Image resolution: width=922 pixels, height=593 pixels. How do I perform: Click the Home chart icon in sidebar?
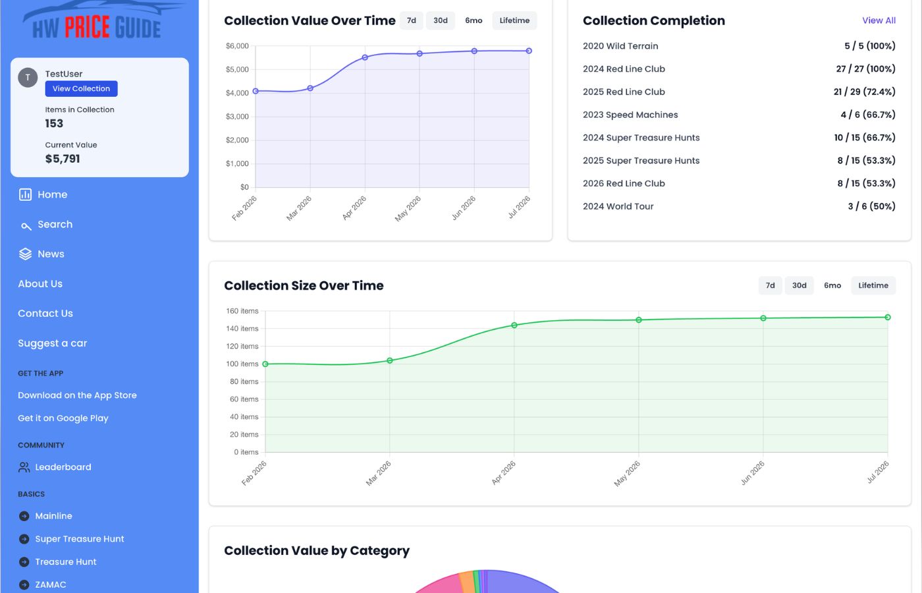point(25,194)
